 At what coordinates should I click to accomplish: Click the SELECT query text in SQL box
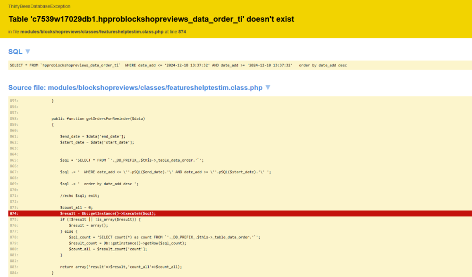coord(178,65)
